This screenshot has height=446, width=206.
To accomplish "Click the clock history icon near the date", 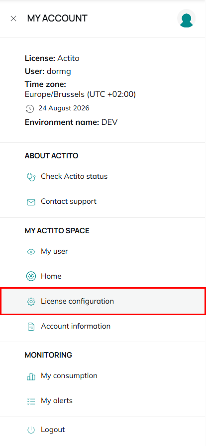I will point(30,109).
